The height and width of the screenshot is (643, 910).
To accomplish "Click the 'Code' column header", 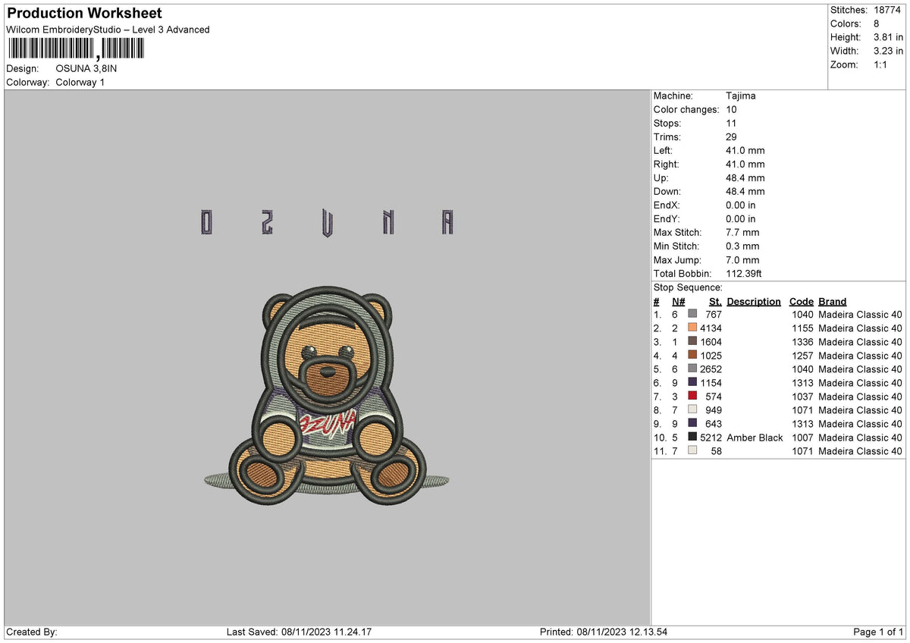I will 801,301.
